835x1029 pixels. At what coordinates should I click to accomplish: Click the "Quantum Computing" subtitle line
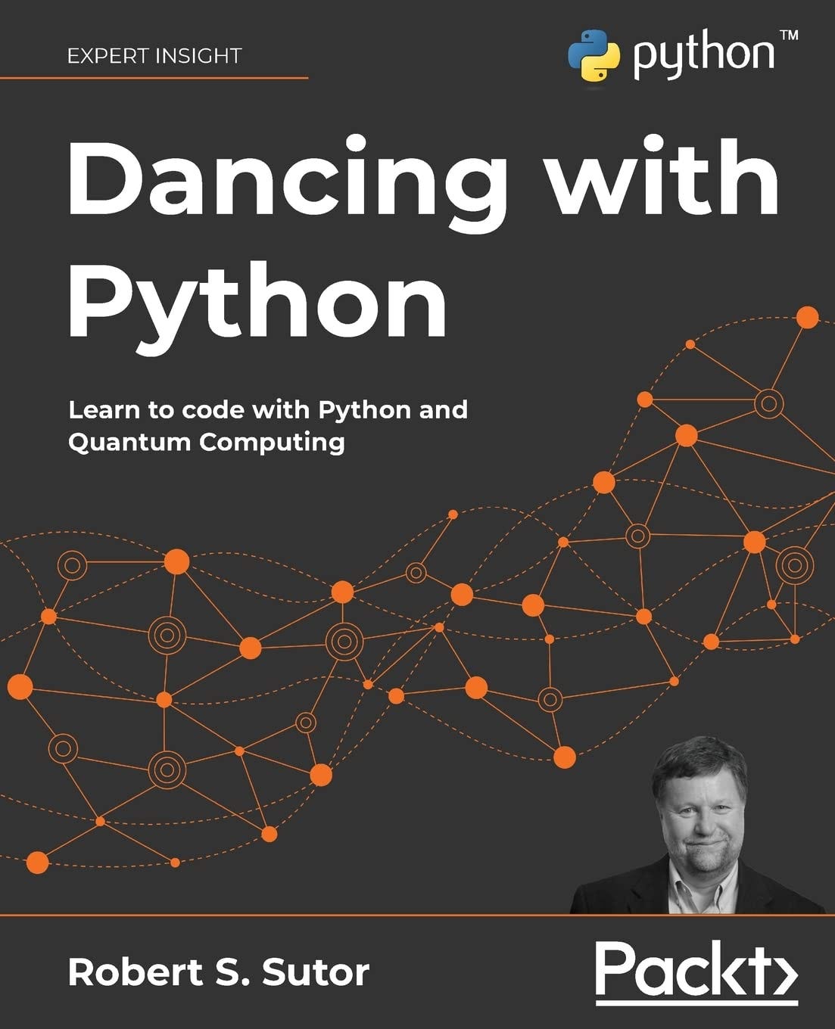pos(207,443)
